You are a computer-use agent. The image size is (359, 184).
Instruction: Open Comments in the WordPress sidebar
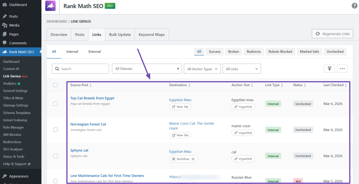click(18, 43)
